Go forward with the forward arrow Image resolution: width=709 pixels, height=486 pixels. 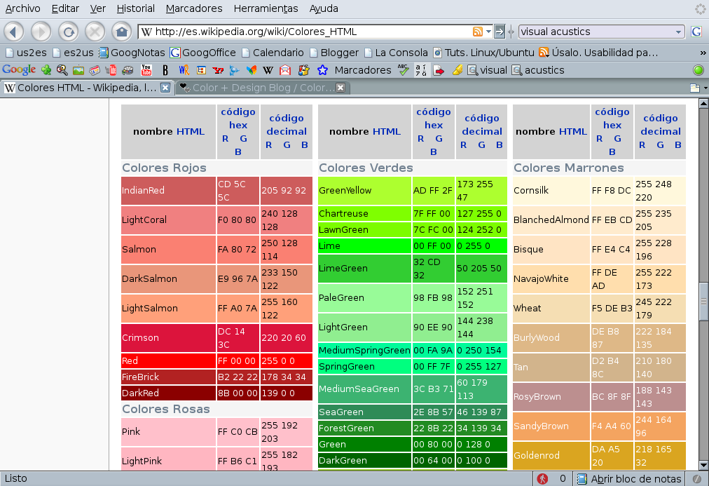tap(41, 32)
